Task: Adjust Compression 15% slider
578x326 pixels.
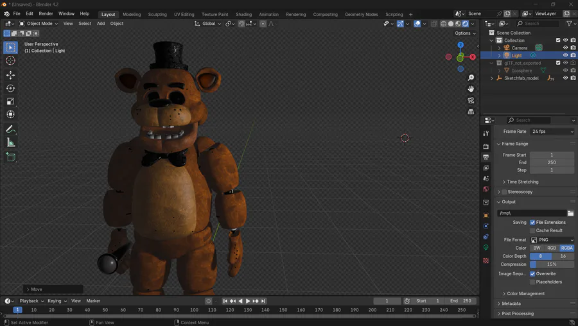Action: 552,264
